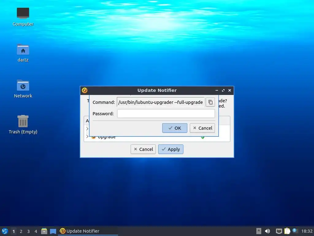314x236 pixels.
Task: Expand the tree row above Upgrade
Action: [x=87, y=129]
